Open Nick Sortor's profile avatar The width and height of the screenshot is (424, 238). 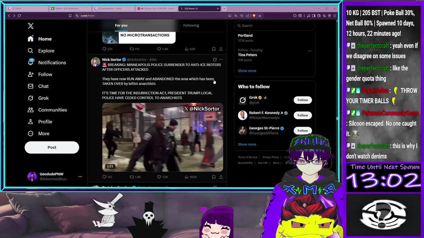95,62
